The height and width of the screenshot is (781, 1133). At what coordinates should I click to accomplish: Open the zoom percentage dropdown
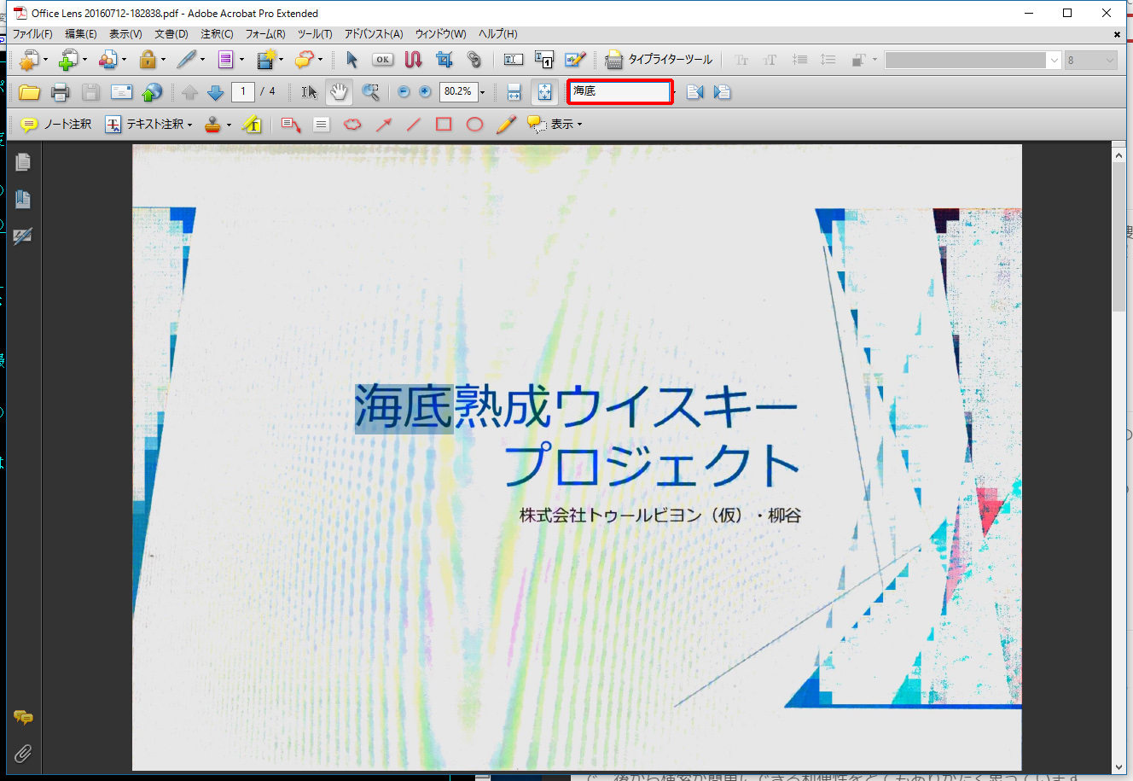(x=482, y=92)
